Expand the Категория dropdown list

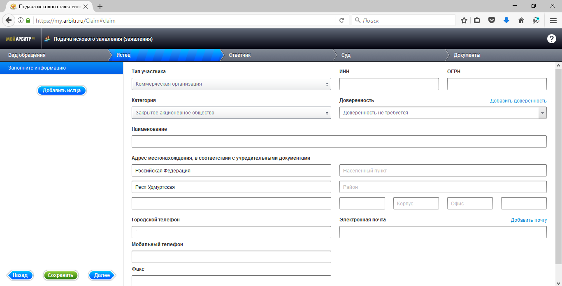tap(231, 113)
